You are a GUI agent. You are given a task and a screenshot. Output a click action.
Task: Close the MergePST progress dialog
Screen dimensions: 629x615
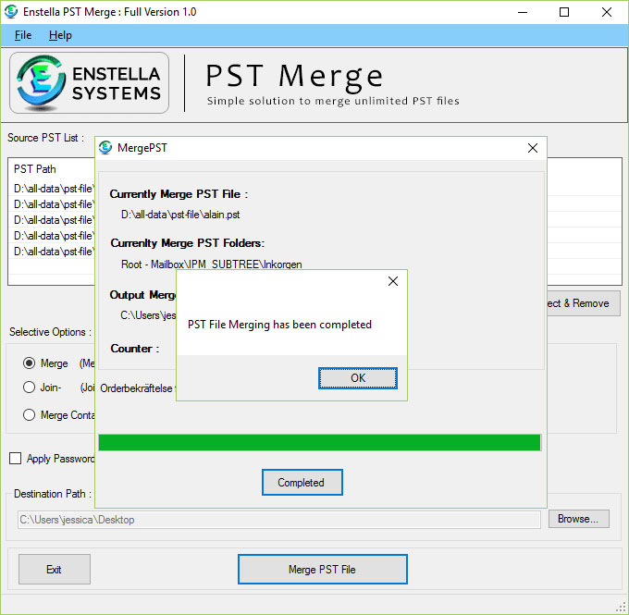pos(532,148)
